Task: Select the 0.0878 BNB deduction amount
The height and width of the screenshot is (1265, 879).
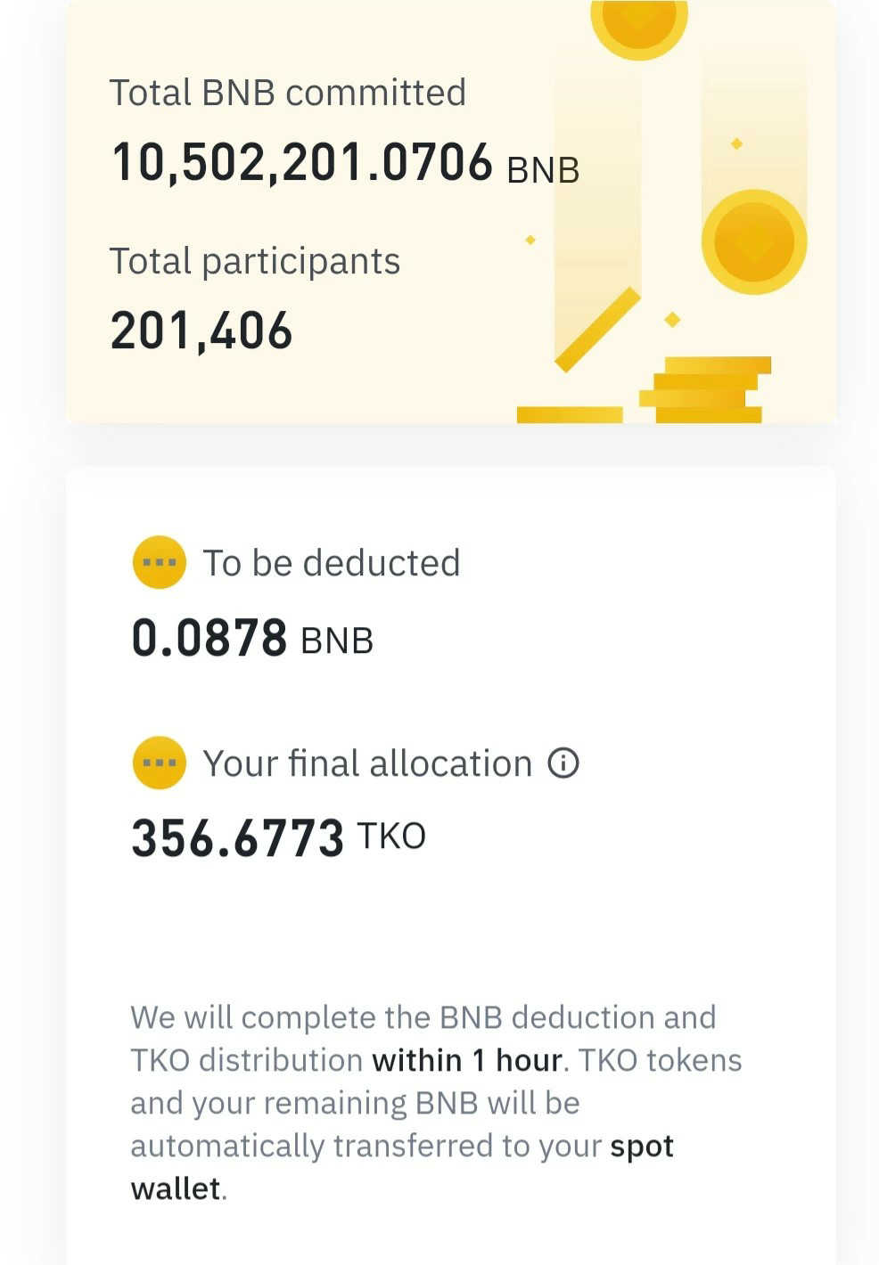Action: (x=252, y=639)
